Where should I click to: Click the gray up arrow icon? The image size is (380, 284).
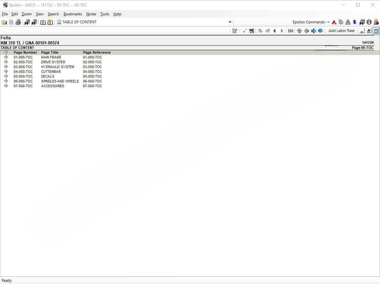pyautogui.click(x=299, y=31)
